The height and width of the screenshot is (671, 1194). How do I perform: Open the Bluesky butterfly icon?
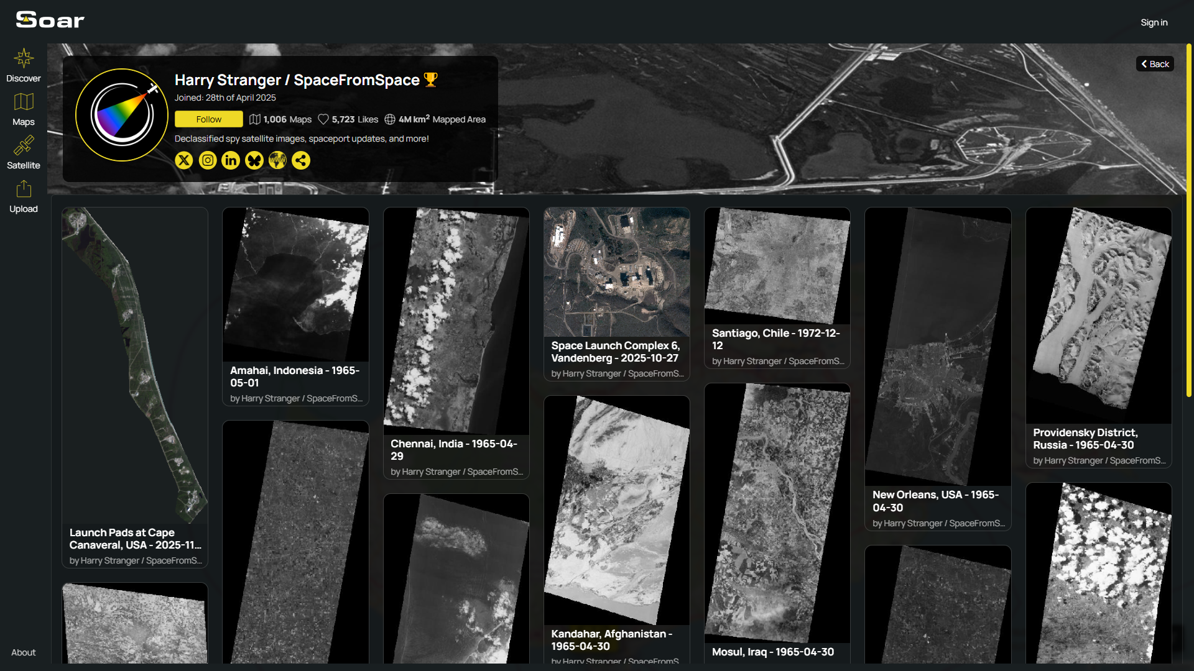(254, 160)
